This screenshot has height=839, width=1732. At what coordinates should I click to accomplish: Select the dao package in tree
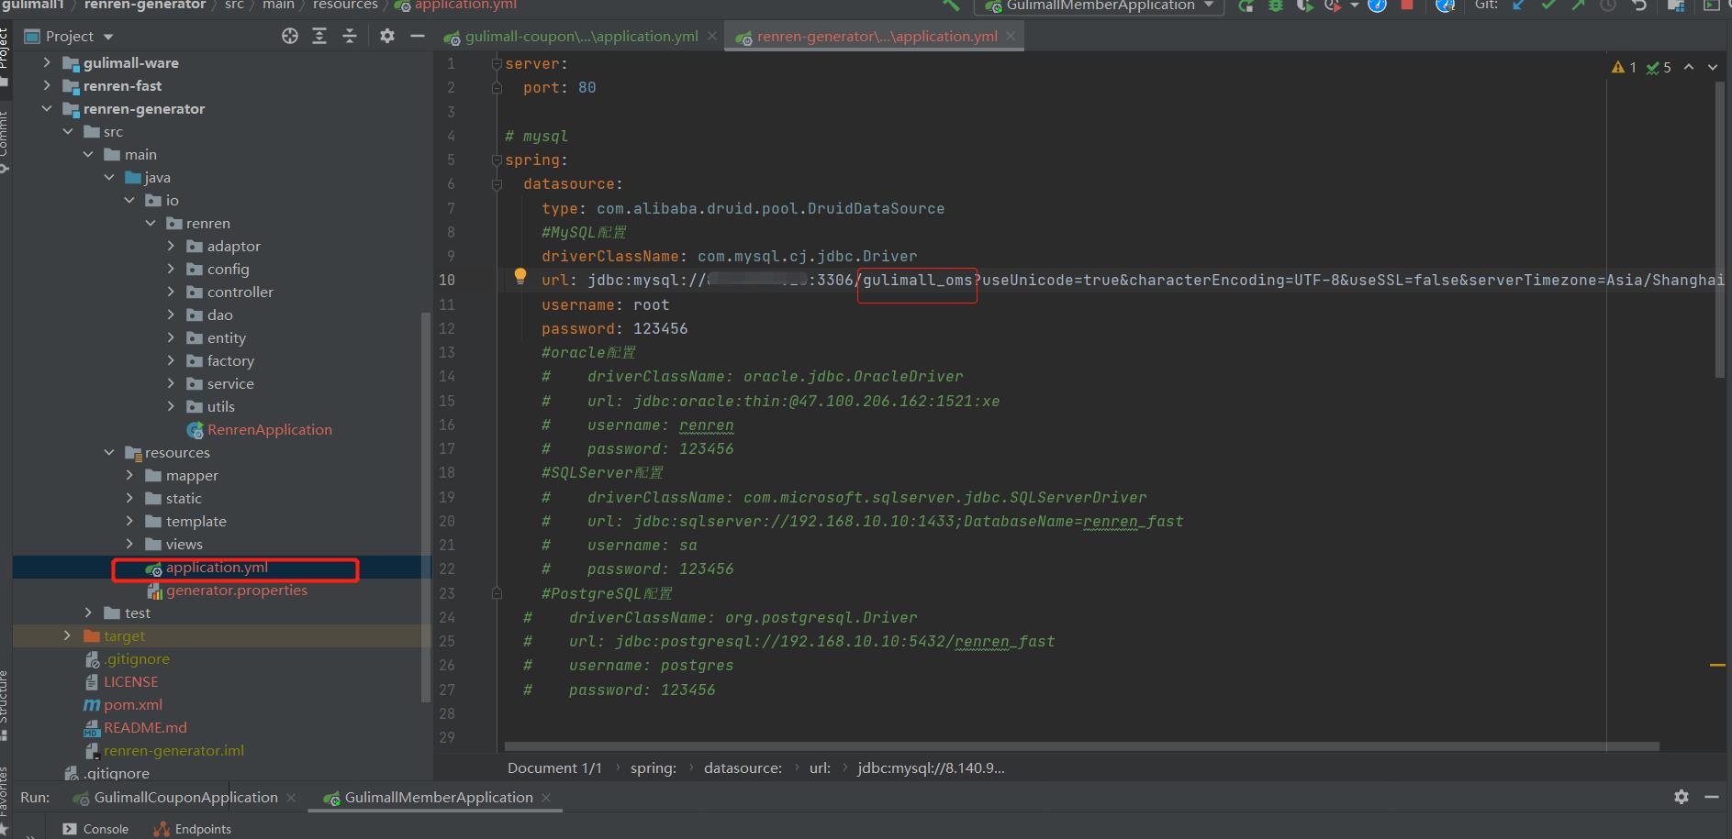(x=219, y=315)
